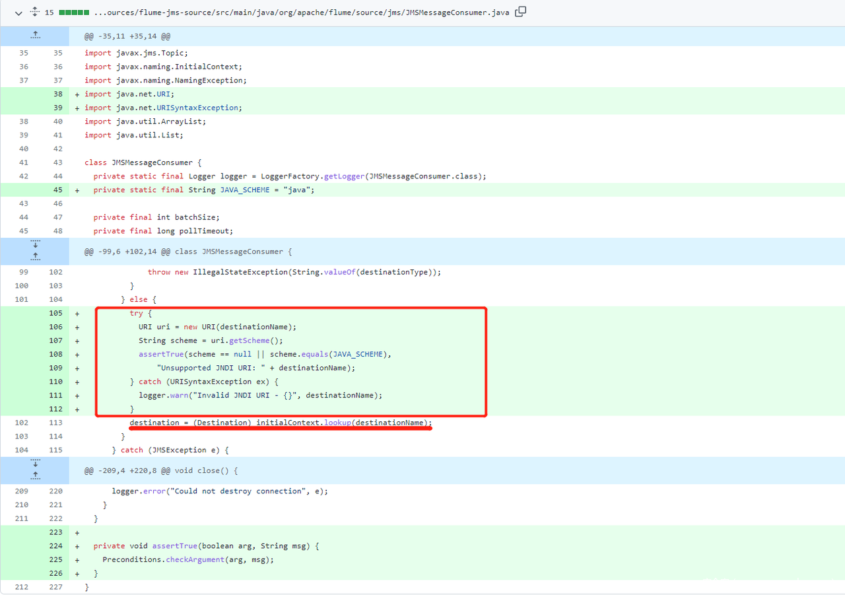Screen dimensions: 845x595
Task: Click the JAVA_SCHEME constant declaration on line 45
Action: click(x=245, y=190)
